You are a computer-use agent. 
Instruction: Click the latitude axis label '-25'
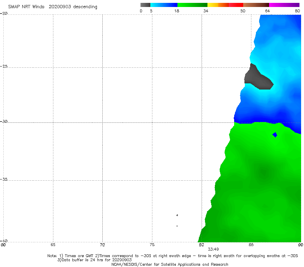point(4,66)
